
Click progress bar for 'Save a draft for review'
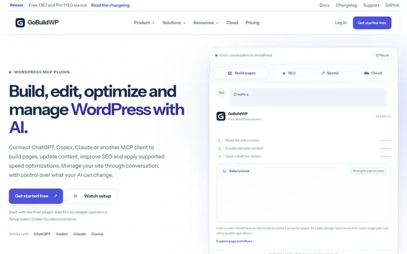pos(385,156)
